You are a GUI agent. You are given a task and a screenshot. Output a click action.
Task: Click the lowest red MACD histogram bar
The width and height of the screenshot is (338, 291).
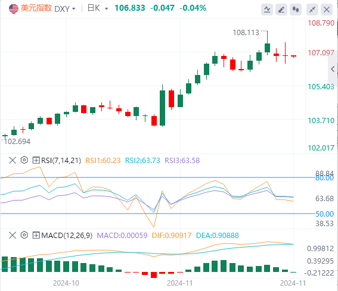tap(154, 275)
